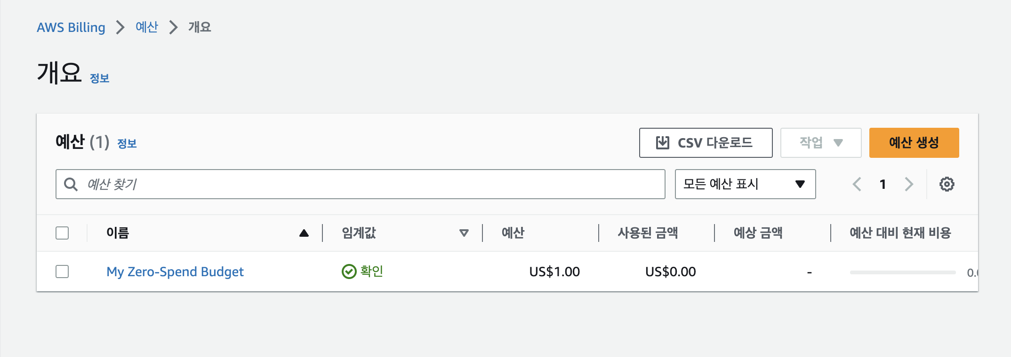Click the CSV download icon
This screenshot has height=357, width=1011.
[663, 143]
